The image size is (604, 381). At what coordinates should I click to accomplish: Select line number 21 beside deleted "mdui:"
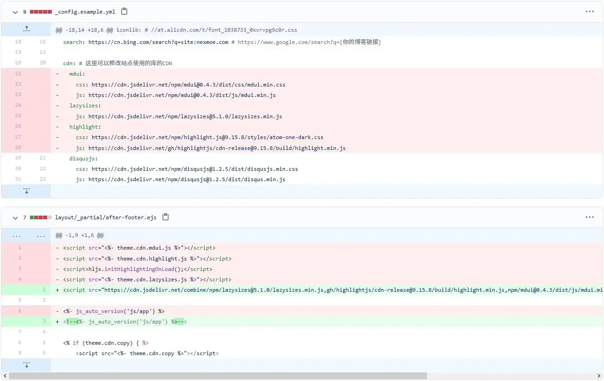click(x=18, y=73)
